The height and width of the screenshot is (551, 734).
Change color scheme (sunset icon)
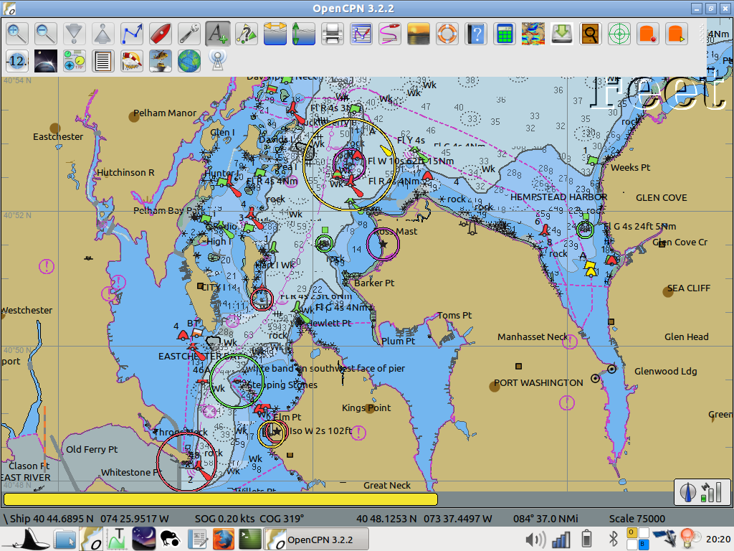click(x=419, y=34)
